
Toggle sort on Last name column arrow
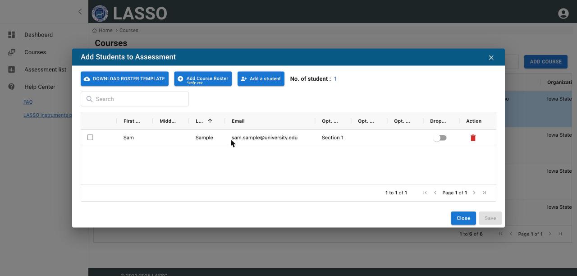coord(210,121)
